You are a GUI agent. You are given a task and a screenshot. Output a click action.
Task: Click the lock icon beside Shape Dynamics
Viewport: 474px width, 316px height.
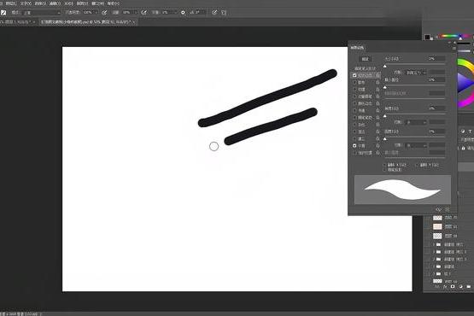(377, 75)
